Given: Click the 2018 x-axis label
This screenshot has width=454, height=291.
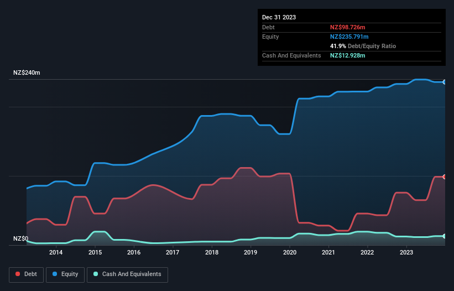Looking at the screenshot, I should pyautogui.click(x=212, y=252).
